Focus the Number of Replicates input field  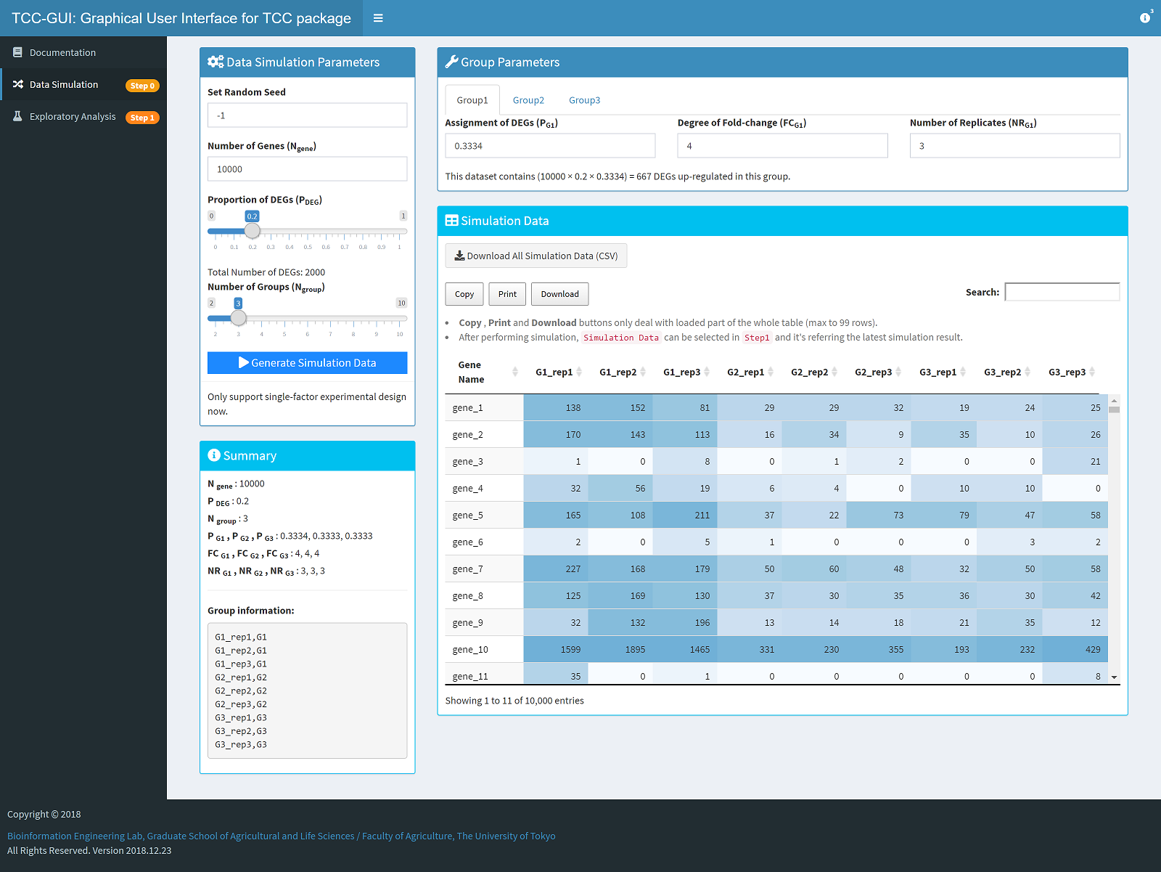pos(1014,146)
